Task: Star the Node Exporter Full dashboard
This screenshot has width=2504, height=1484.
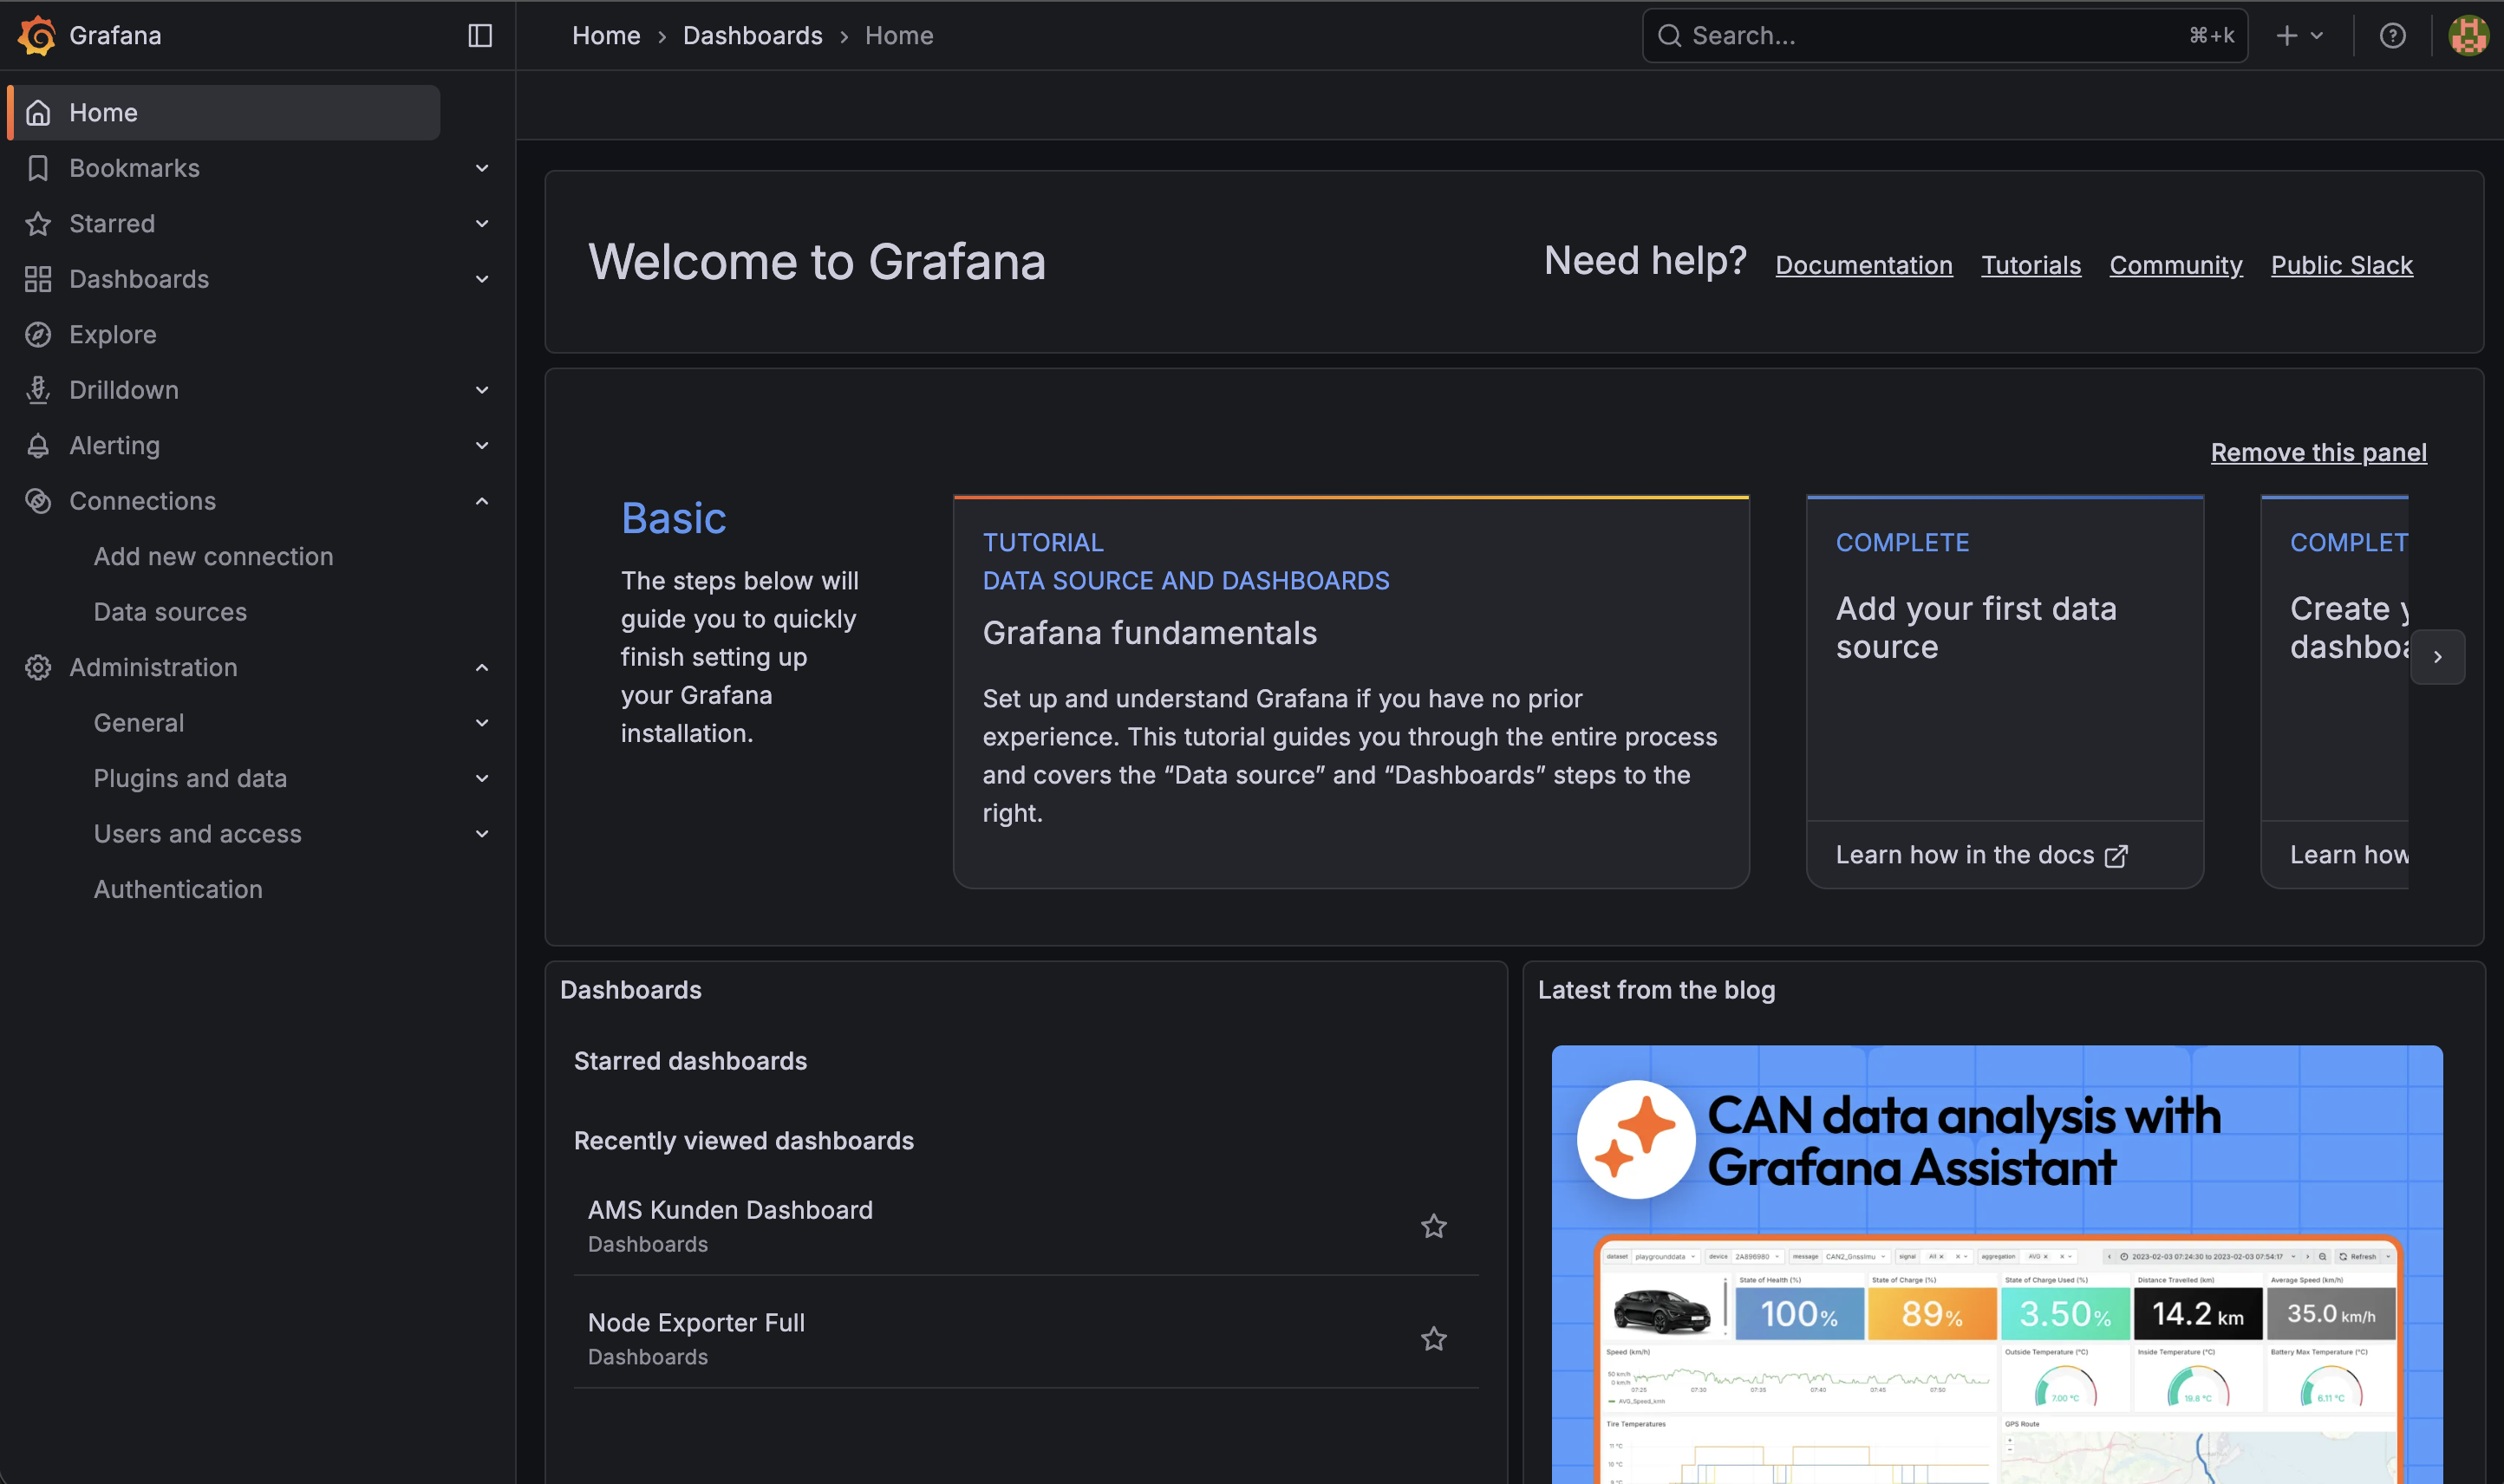Action: click(x=1434, y=1338)
